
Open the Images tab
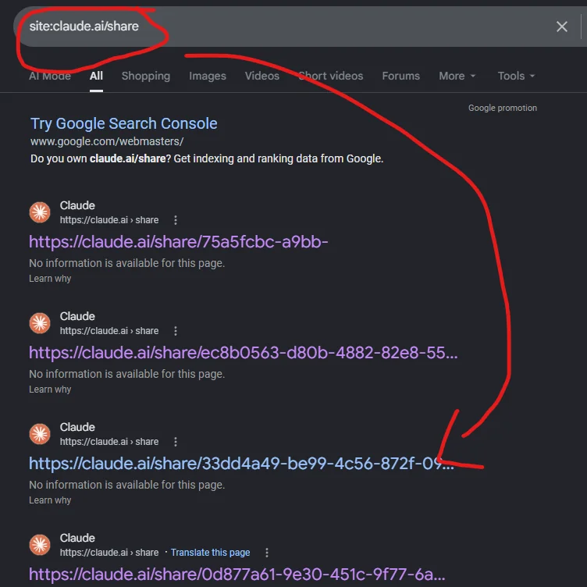click(208, 76)
